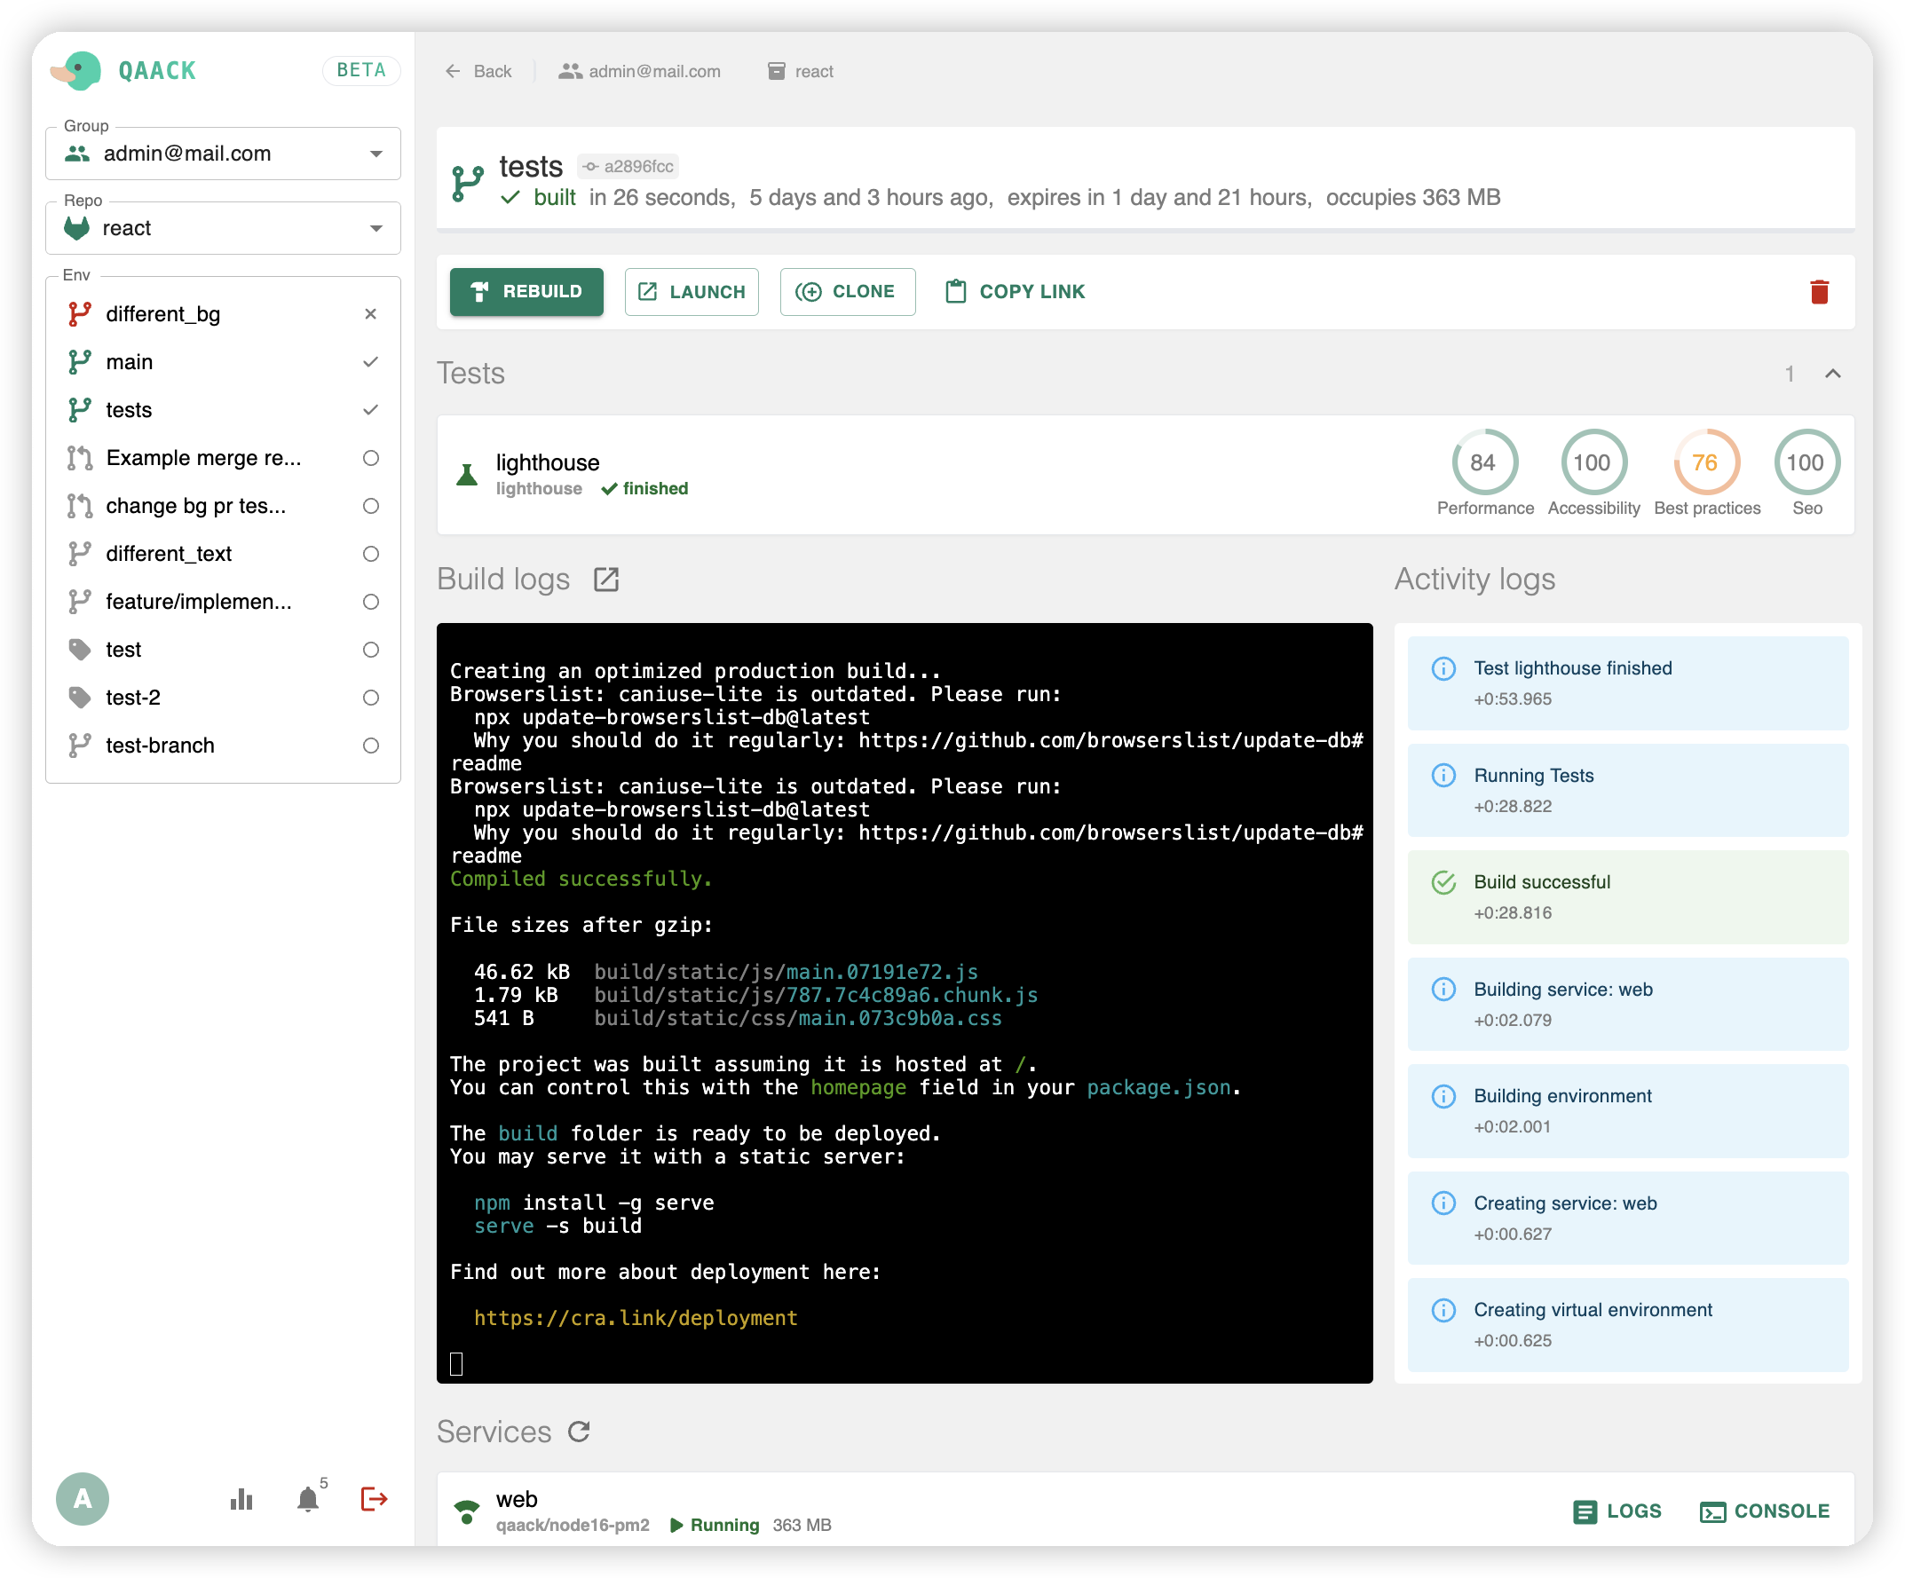
Task: Click the red logout icon
Action: click(x=374, y=1499)
